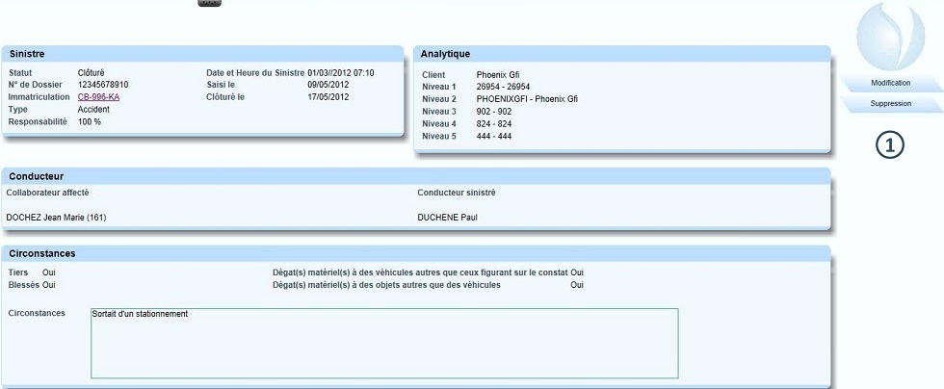Click the Responsabilité 100 % value
944x389 pixels.
(x=90, y=122)
